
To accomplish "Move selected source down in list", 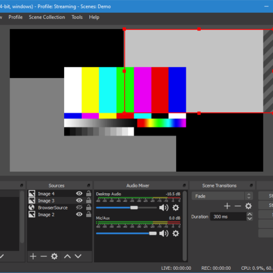I will pos(78,256).
